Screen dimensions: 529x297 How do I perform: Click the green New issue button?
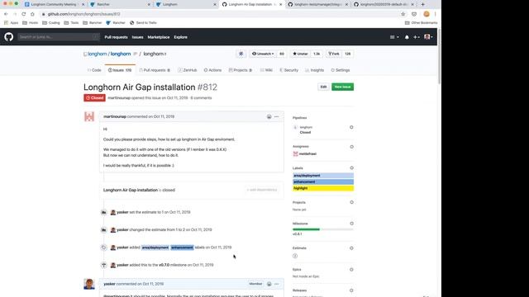pyautogui.click(x=342, y=87)
